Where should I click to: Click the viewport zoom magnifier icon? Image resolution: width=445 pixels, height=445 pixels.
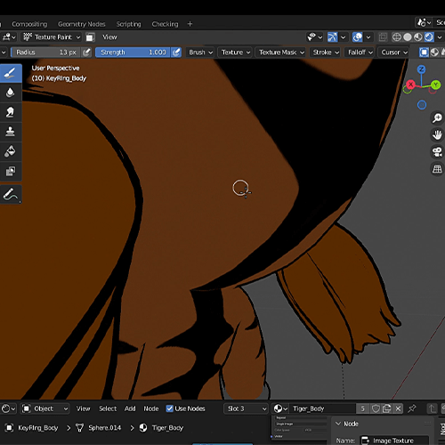(x=437, y=117)
